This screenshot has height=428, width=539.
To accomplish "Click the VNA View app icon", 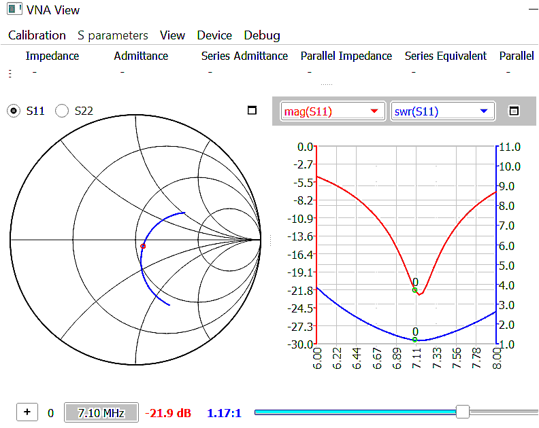I will [x=14, y=9].
